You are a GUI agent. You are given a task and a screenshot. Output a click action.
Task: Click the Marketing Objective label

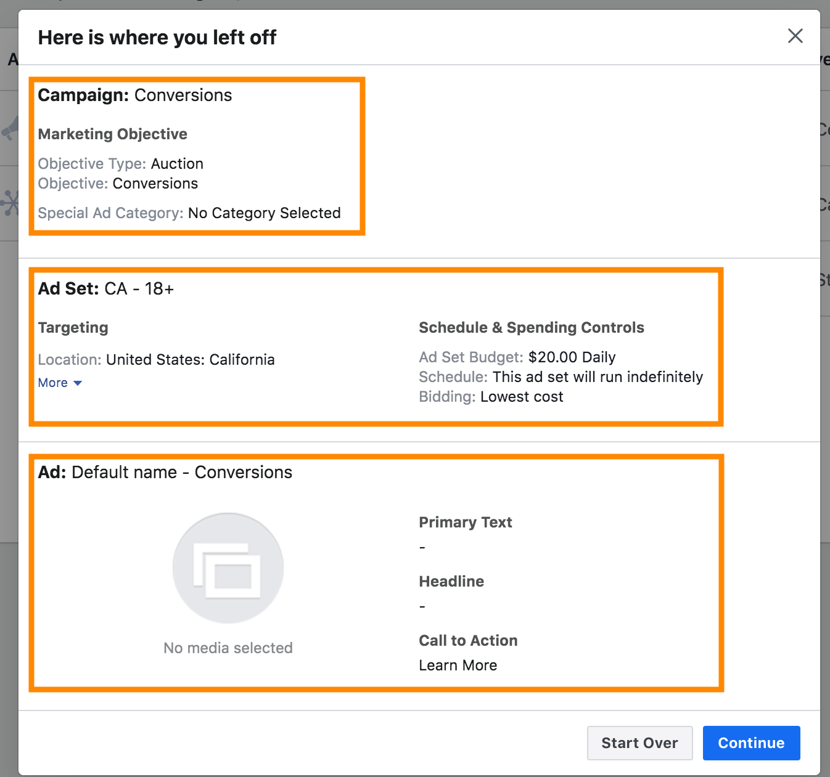click(113, 134)
